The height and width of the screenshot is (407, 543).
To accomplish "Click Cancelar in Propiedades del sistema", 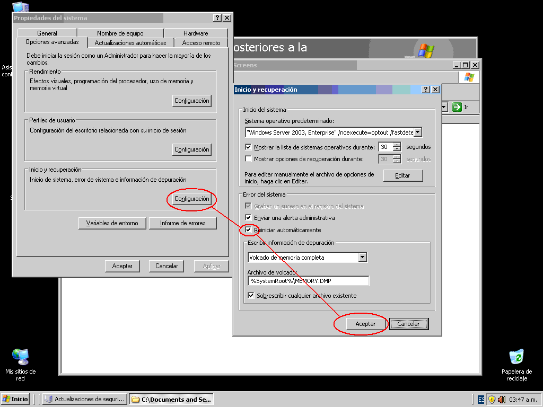I will (x=167, y=266).
